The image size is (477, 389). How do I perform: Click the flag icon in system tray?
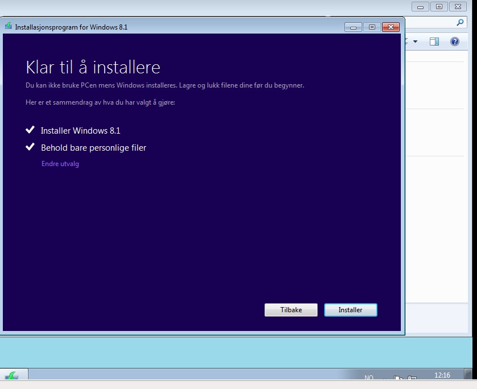point(398,378)
